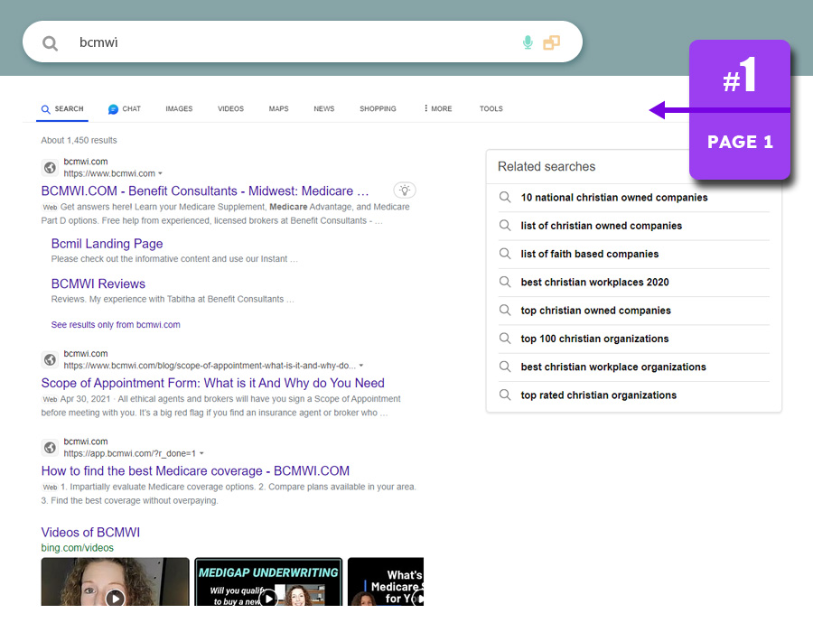Image resolution: width=813 pixels, height=632 pixels.
Task: Click globe icon beside app.bcmwi.com result
Action: click(50, 448)
